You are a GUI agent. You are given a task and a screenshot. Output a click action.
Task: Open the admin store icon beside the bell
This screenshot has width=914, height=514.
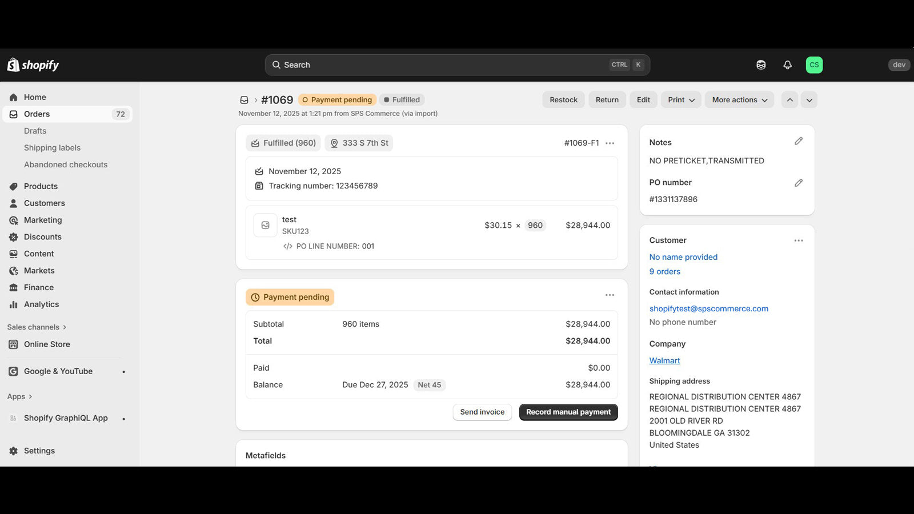[761, 65]
